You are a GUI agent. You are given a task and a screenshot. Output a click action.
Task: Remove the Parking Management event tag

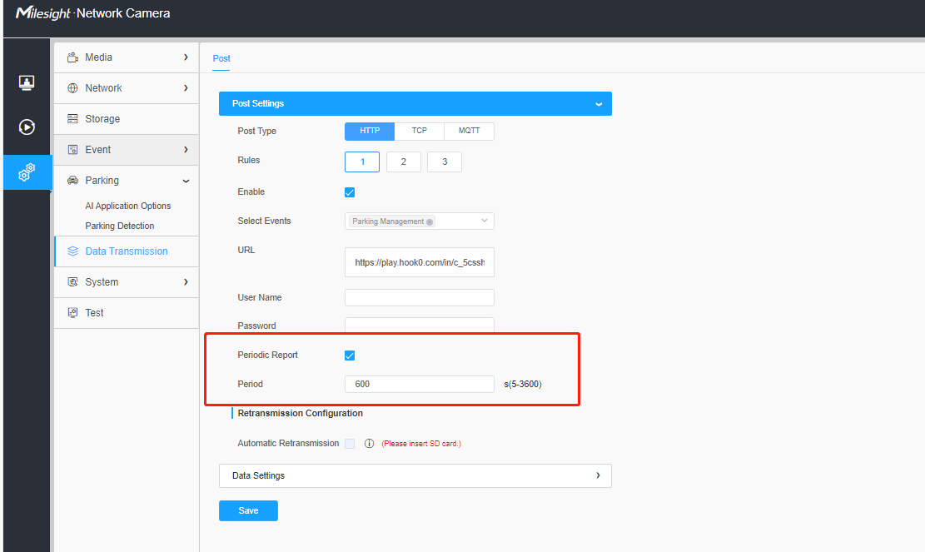click(x=430, y=221)
